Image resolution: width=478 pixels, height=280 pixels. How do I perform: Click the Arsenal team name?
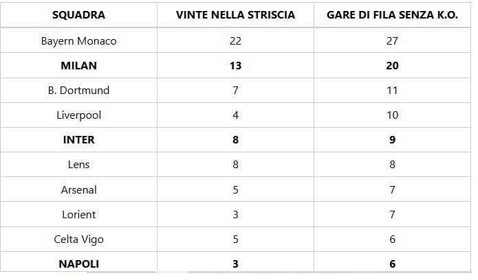78,190
